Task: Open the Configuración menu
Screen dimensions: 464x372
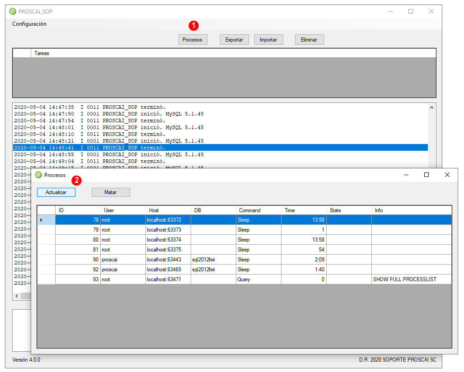Action: tap(29, 24)
